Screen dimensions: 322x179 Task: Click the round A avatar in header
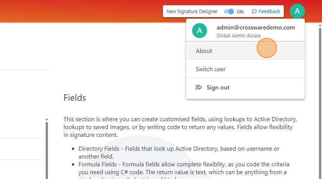click(x=297, y=11)
